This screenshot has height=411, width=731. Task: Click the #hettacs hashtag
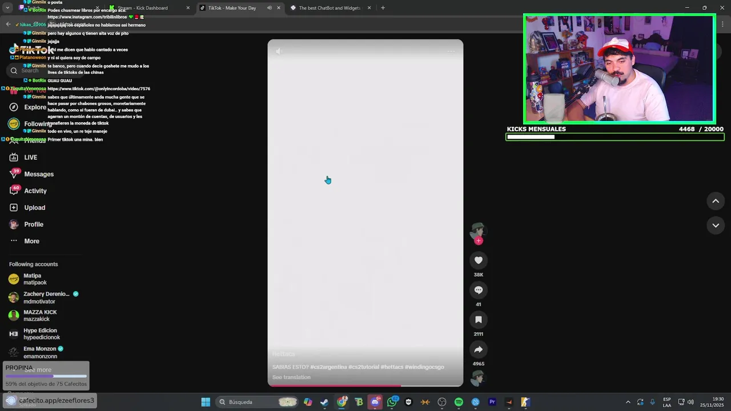point(392,367)
